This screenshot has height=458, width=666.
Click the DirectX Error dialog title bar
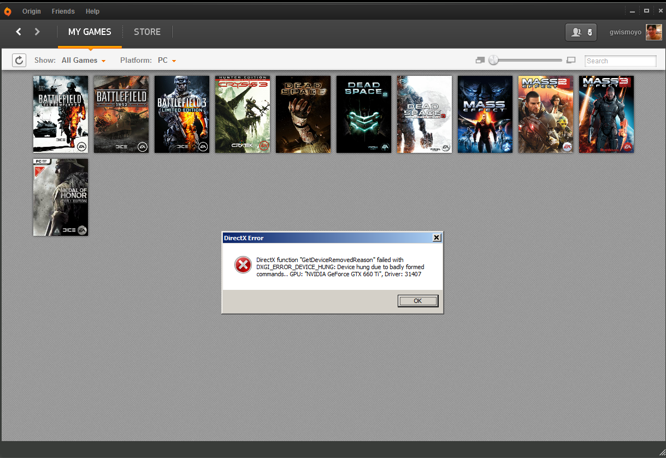[332, 237]
